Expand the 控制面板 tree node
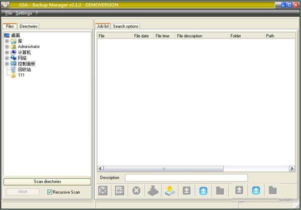The image size is (301, 210). coord(7,64)
